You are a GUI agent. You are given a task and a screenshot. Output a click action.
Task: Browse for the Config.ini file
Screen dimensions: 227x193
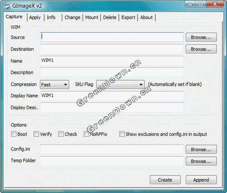pos(201,149)
